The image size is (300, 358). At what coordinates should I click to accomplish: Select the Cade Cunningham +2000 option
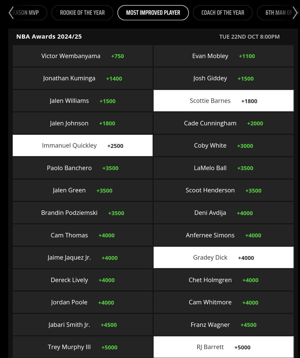pyautogui.click(x=224, y=123)
